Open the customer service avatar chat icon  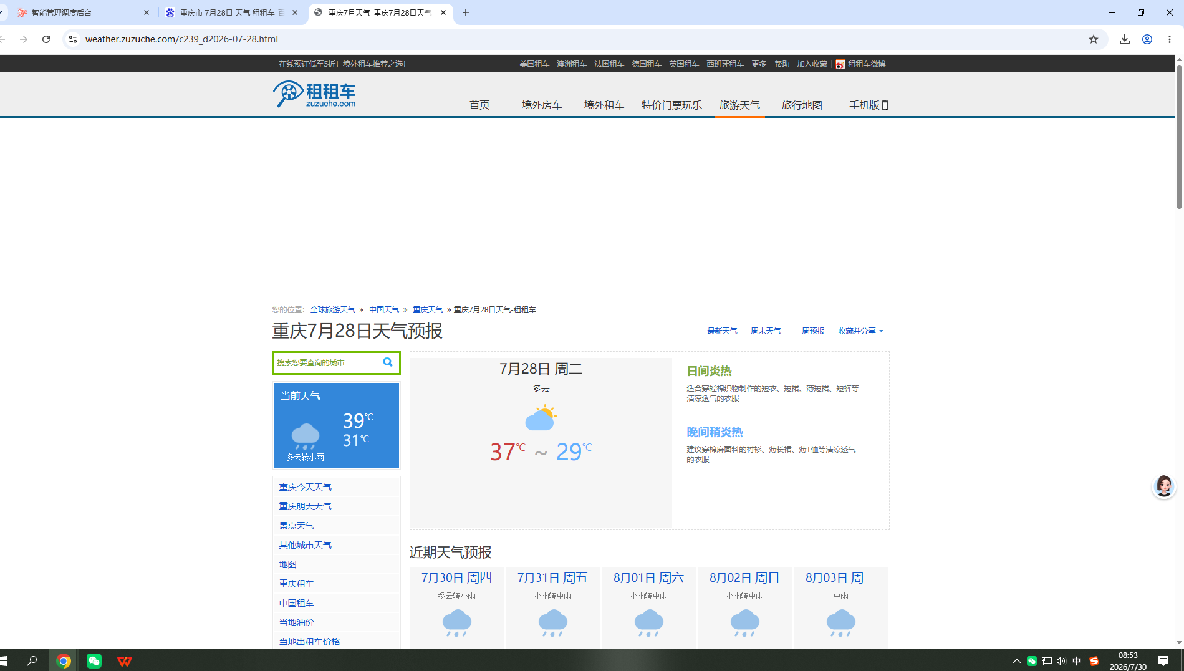[1163, 486]
